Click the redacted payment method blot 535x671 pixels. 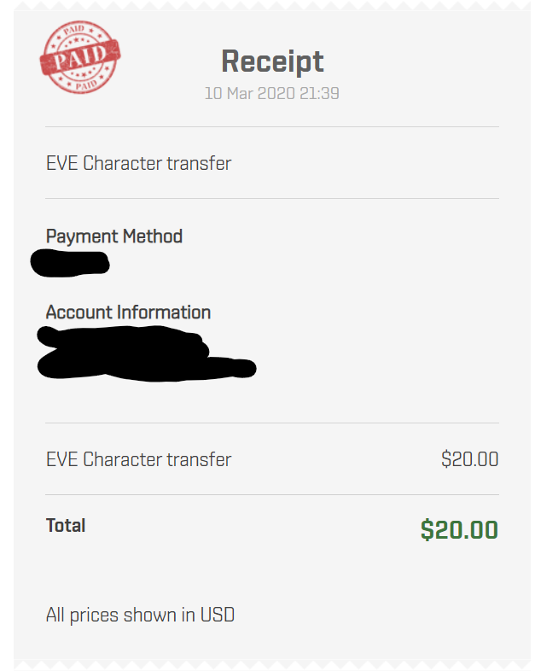tap(70, 263)
